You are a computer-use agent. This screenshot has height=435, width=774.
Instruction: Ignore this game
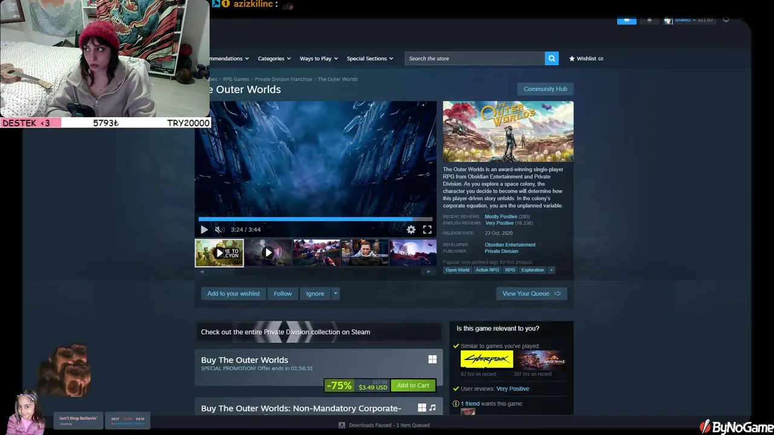[315, 294]
